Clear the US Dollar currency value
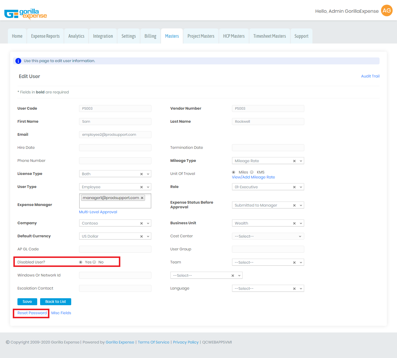The width and height of the screenshot is (397, 358). 141,236
